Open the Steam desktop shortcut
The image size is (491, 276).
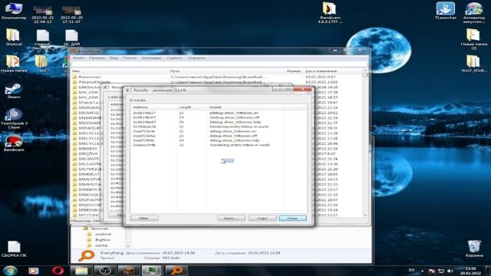point(14,90)
